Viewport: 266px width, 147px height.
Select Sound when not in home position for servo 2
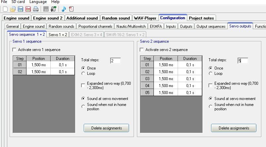[211, 107]
